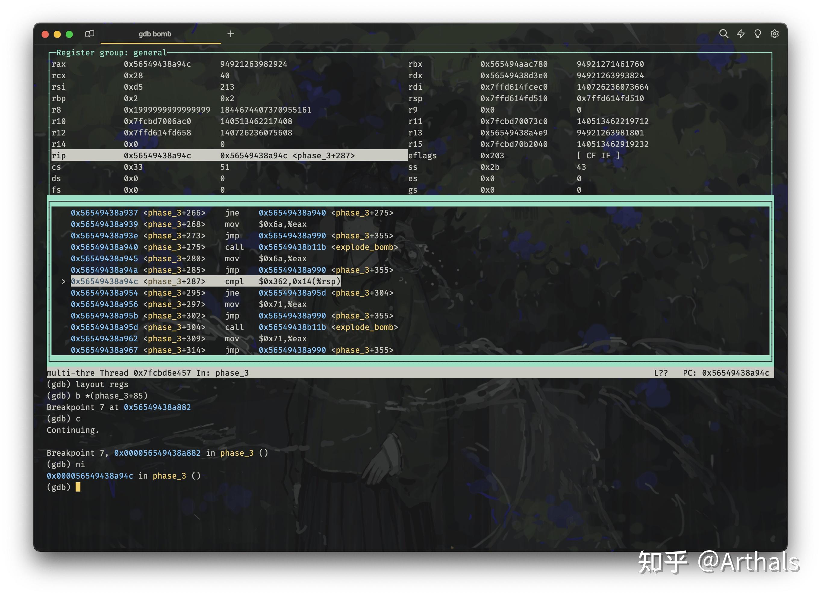Click the gdb prompt cursor

point(78,487)
